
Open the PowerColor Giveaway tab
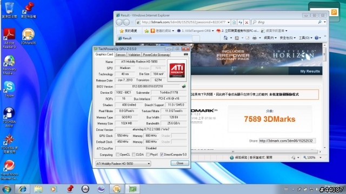(156, 55)
